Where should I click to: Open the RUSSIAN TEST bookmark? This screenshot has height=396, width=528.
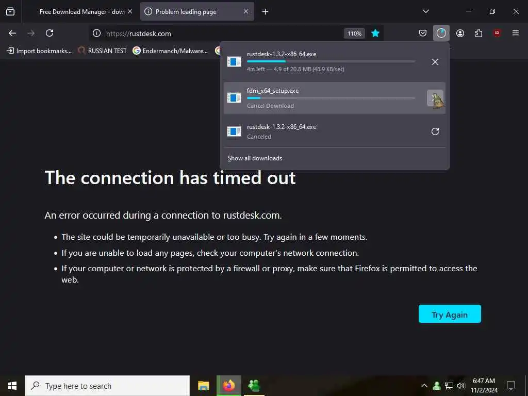click(103, 51)
